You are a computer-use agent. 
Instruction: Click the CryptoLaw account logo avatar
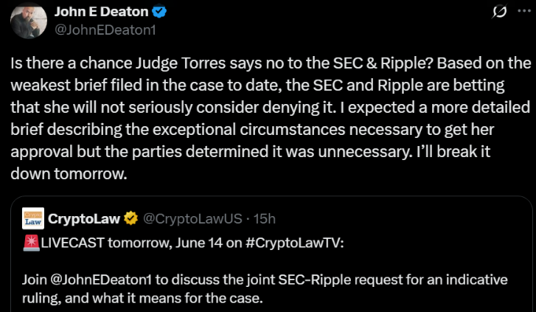32,218
